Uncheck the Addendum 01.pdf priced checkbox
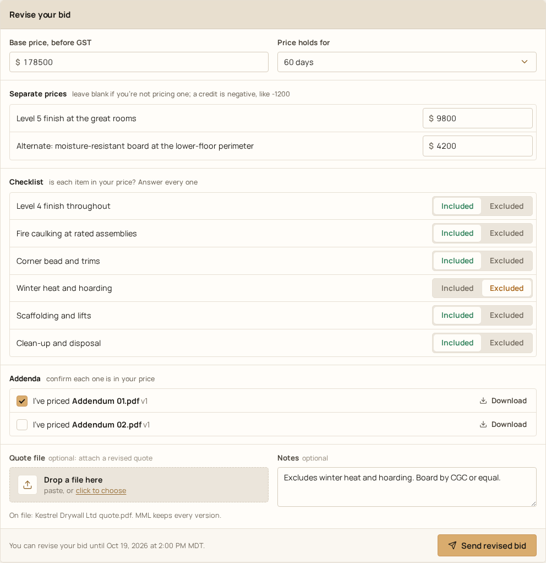The image size is (546, 563). (x=22, y=401)
